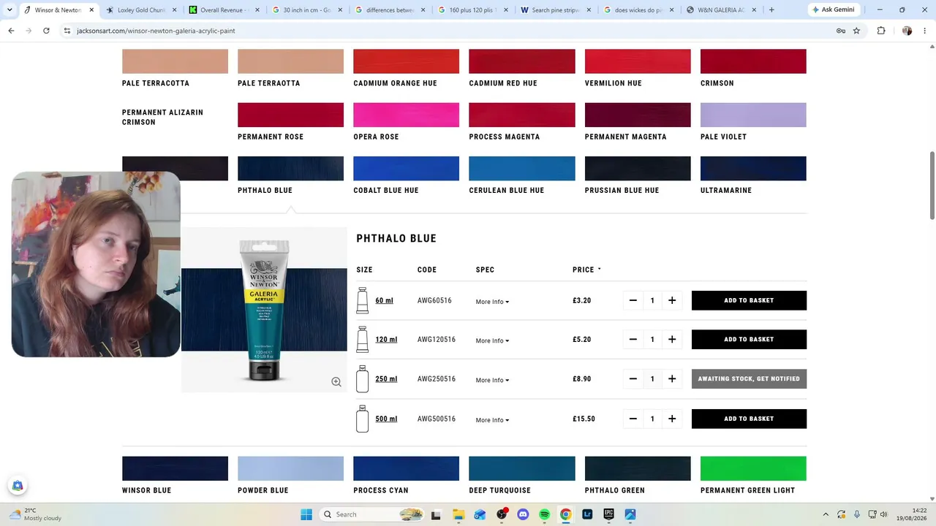936x526 pixels.
Task: Open the weather widget showing 21°C
Action: pos(35,514)
